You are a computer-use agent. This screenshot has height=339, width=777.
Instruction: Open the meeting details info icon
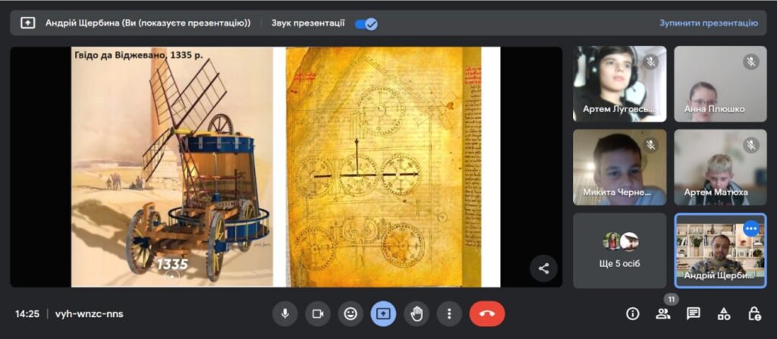[632, 313]
